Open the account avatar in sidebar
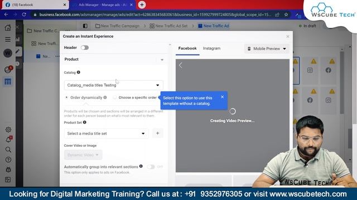357x200 pixels. (x=8, y=53)
